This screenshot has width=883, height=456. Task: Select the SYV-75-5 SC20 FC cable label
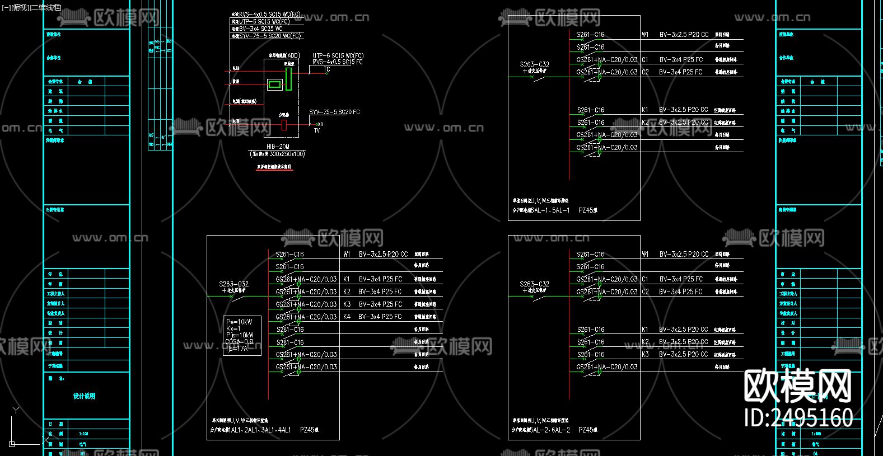click(335, 112)
